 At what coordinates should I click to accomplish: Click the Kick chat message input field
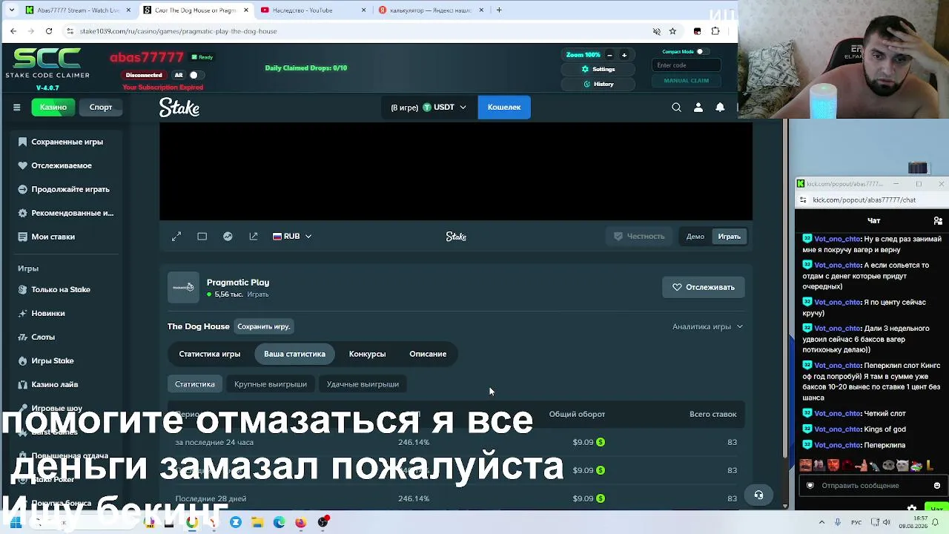(x=873, y=486)
